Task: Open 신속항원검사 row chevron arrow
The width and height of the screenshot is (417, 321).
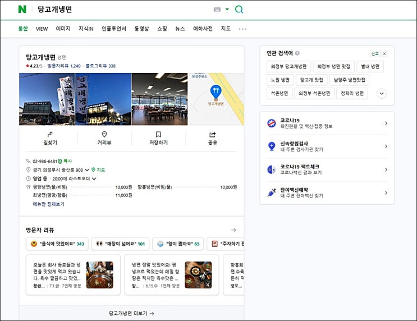Action: 386,146
